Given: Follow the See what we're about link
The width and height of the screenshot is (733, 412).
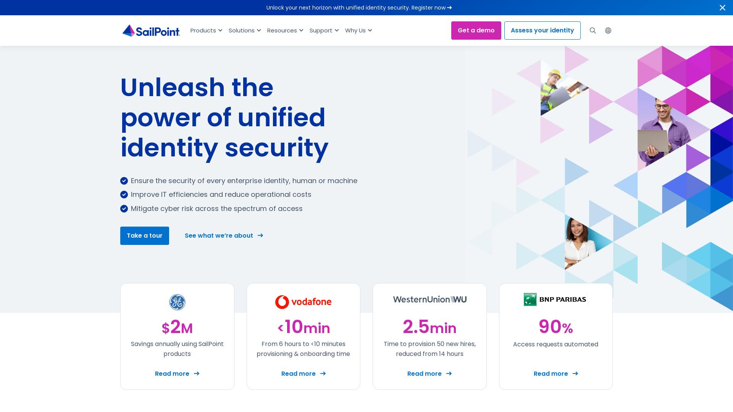Looking at the screenshot, I should point(224,236).
